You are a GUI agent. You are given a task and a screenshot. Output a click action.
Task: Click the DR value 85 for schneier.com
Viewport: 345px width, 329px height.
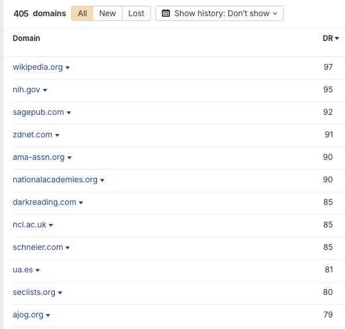[328, 247]
